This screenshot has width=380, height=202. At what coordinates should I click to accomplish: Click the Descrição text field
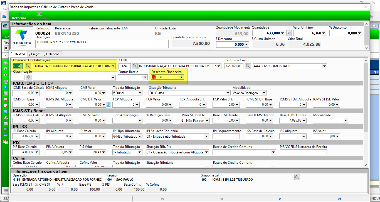point(102,44)
